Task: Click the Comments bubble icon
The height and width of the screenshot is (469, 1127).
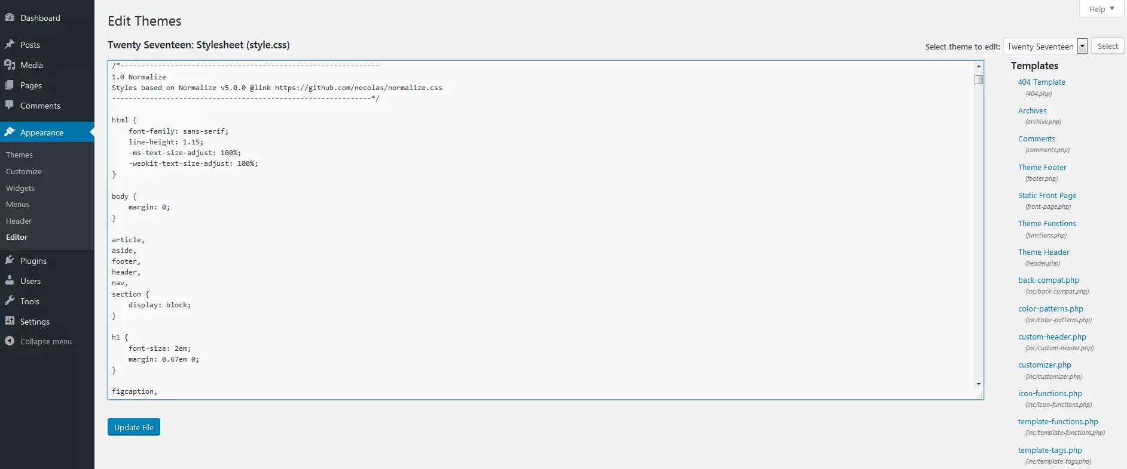Action: tap(10, 106)
